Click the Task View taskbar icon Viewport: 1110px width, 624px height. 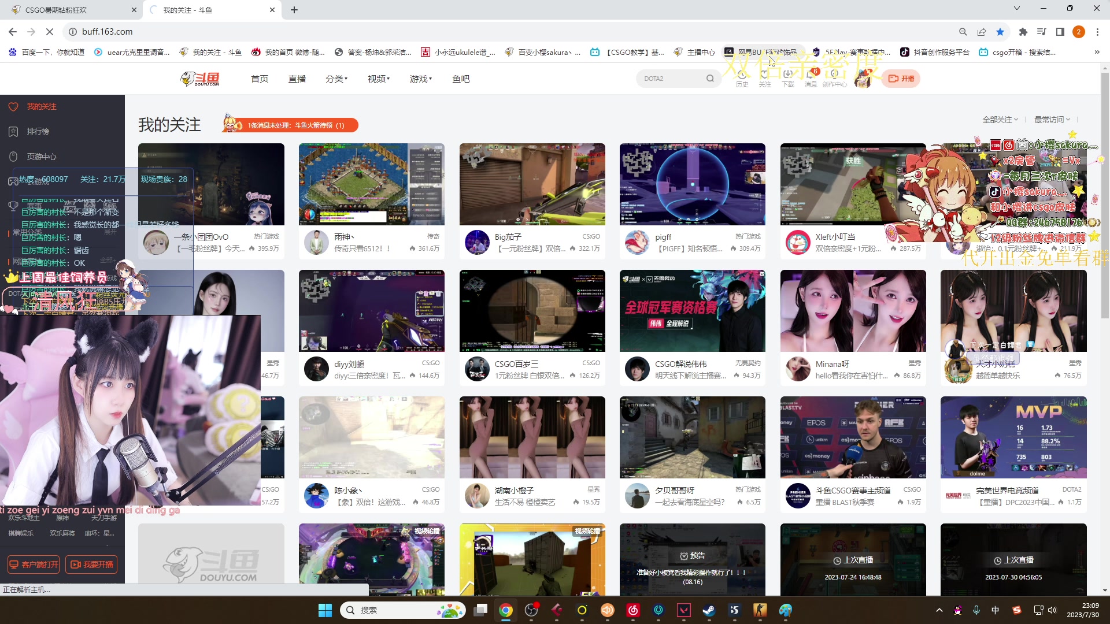480,610
